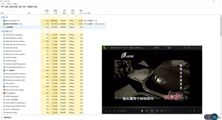
Task: Expand the 任务管理器 process row
Action: (2, 27)
